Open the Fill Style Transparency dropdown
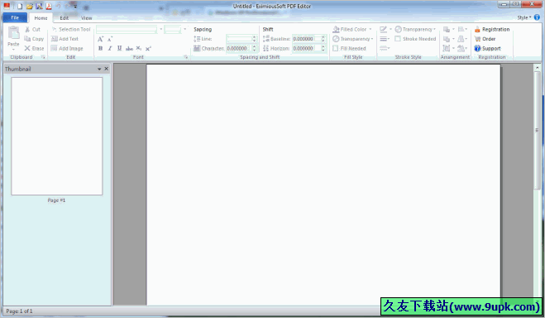Image resolution: width=545 pixels, height=318 pixels. click(x=353, y=39)
